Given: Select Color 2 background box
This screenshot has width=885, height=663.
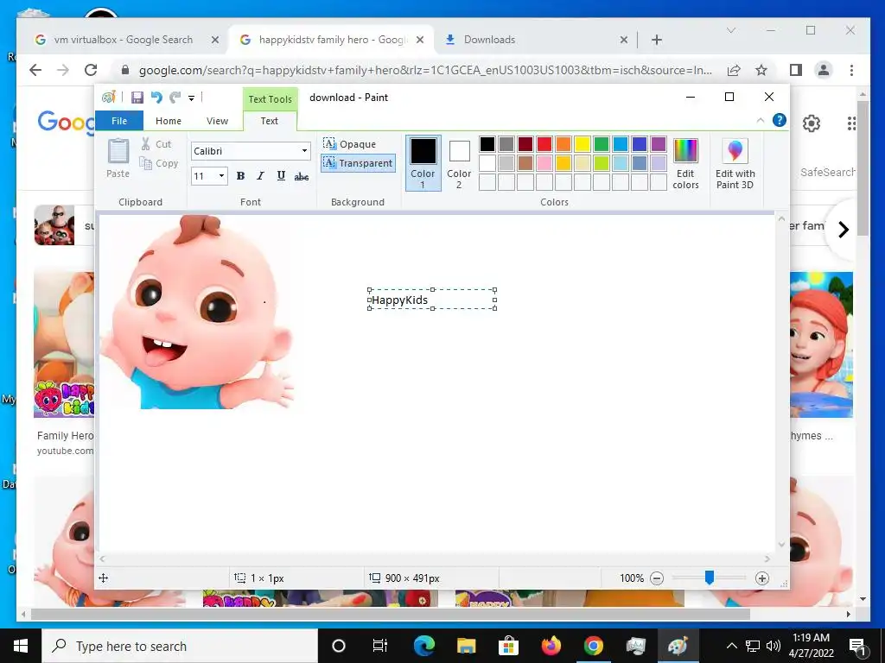Looking at the screenshot, I should (459, 163).
